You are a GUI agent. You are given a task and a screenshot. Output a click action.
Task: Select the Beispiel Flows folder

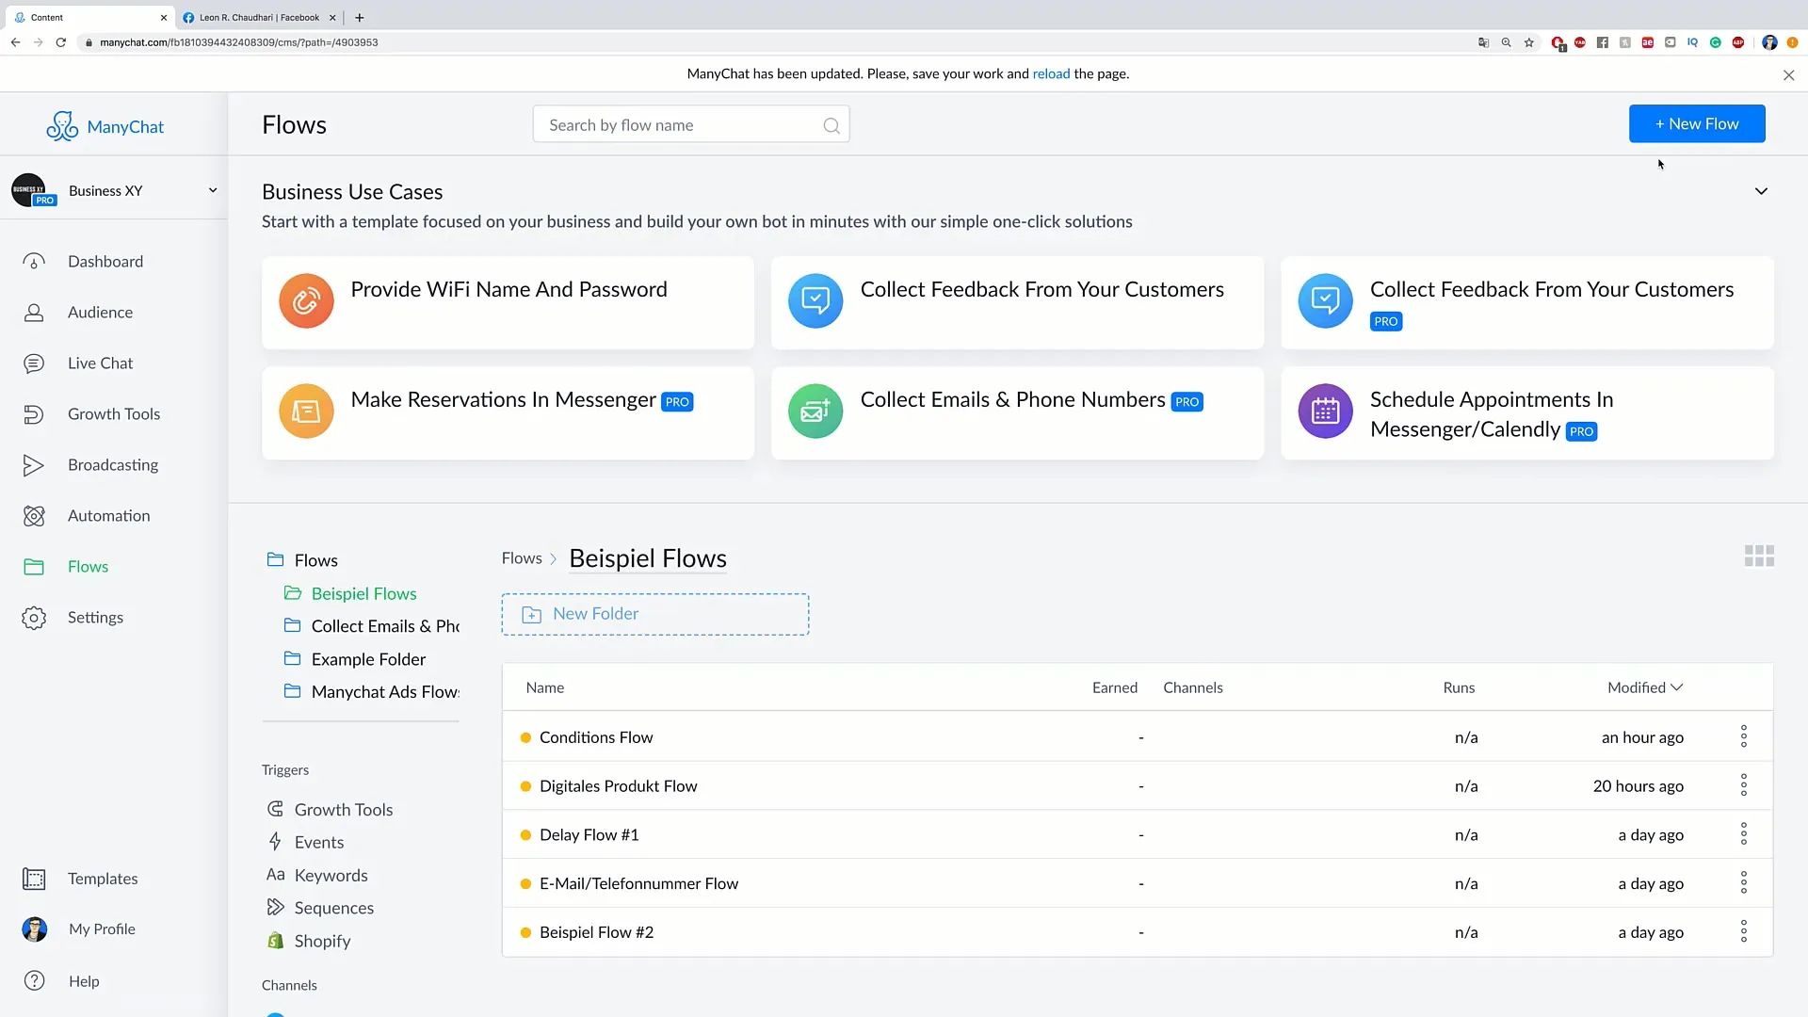(x=363, y=594)
